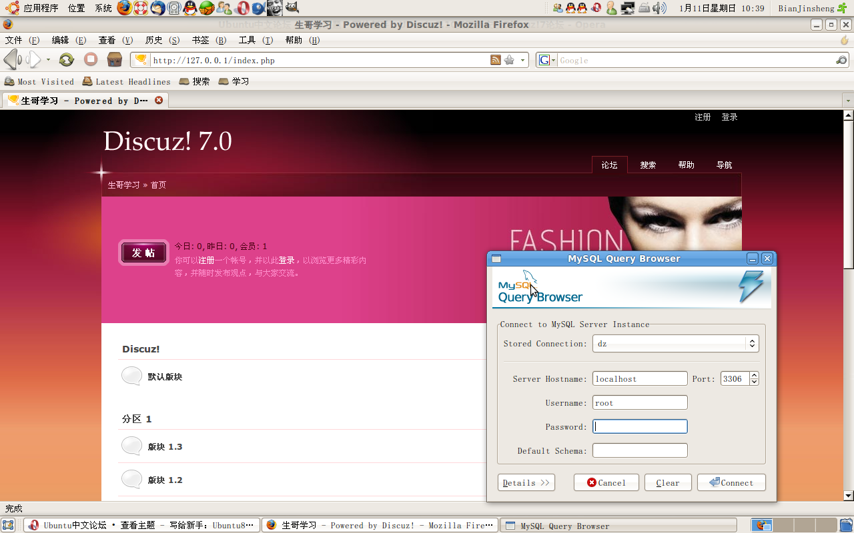Click the 默认版块 forum speech bubble icon
The image size is (854, 533).
tap(131, 376)
